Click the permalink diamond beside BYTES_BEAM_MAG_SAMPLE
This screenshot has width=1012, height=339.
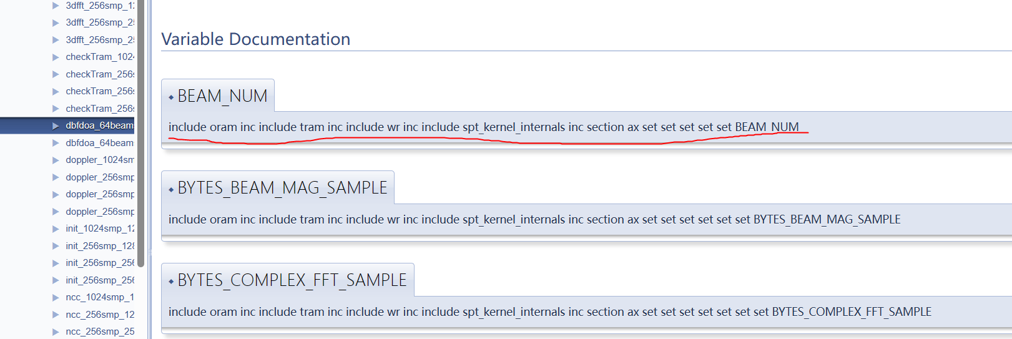click(x=171, y=189)
